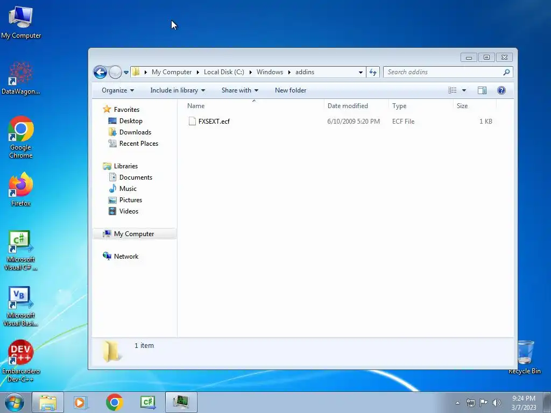Viewport: 551px width, 413px height.
Task: Open Include in library menu
Action: [178, 90]
